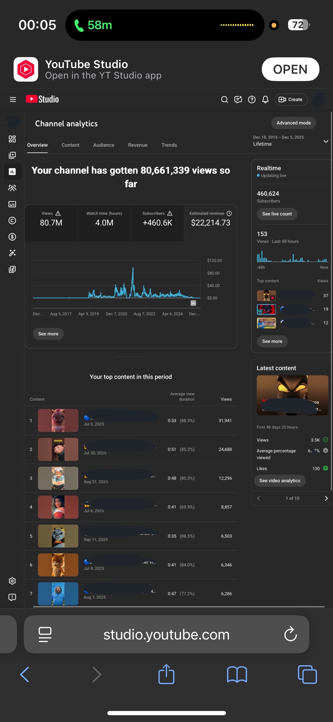Open Earn dollar icon in sidebar

12,237
